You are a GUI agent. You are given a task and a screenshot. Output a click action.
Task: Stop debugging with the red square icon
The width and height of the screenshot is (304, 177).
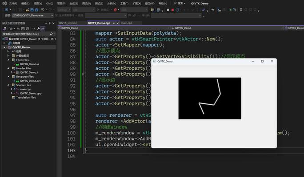[x=172, y=10]
